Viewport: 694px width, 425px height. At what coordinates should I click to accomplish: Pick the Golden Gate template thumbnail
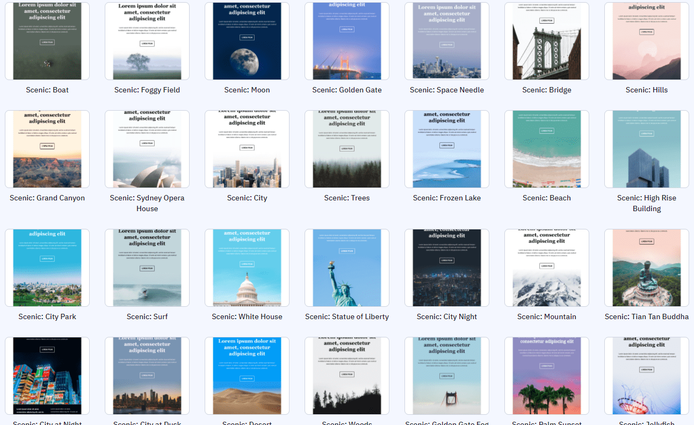pyautogui.click(x=347, y=41)
